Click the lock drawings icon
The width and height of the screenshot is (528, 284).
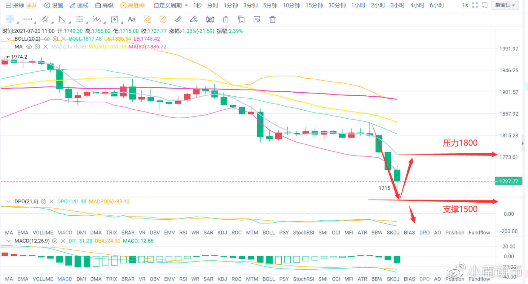(x=226, y=19)
